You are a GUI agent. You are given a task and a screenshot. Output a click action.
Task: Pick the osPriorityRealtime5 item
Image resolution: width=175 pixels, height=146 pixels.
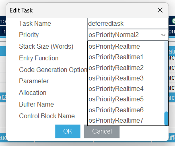point(126,99)
